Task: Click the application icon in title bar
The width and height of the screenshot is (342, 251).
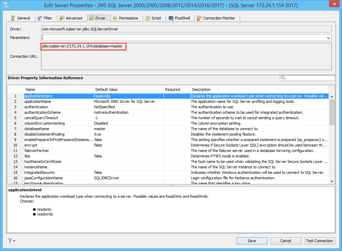Action: (x=6, y=5)
